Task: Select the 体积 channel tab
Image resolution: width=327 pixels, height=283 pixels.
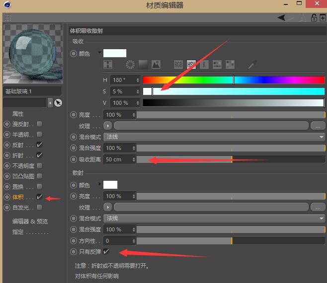Action: [18, 197]
